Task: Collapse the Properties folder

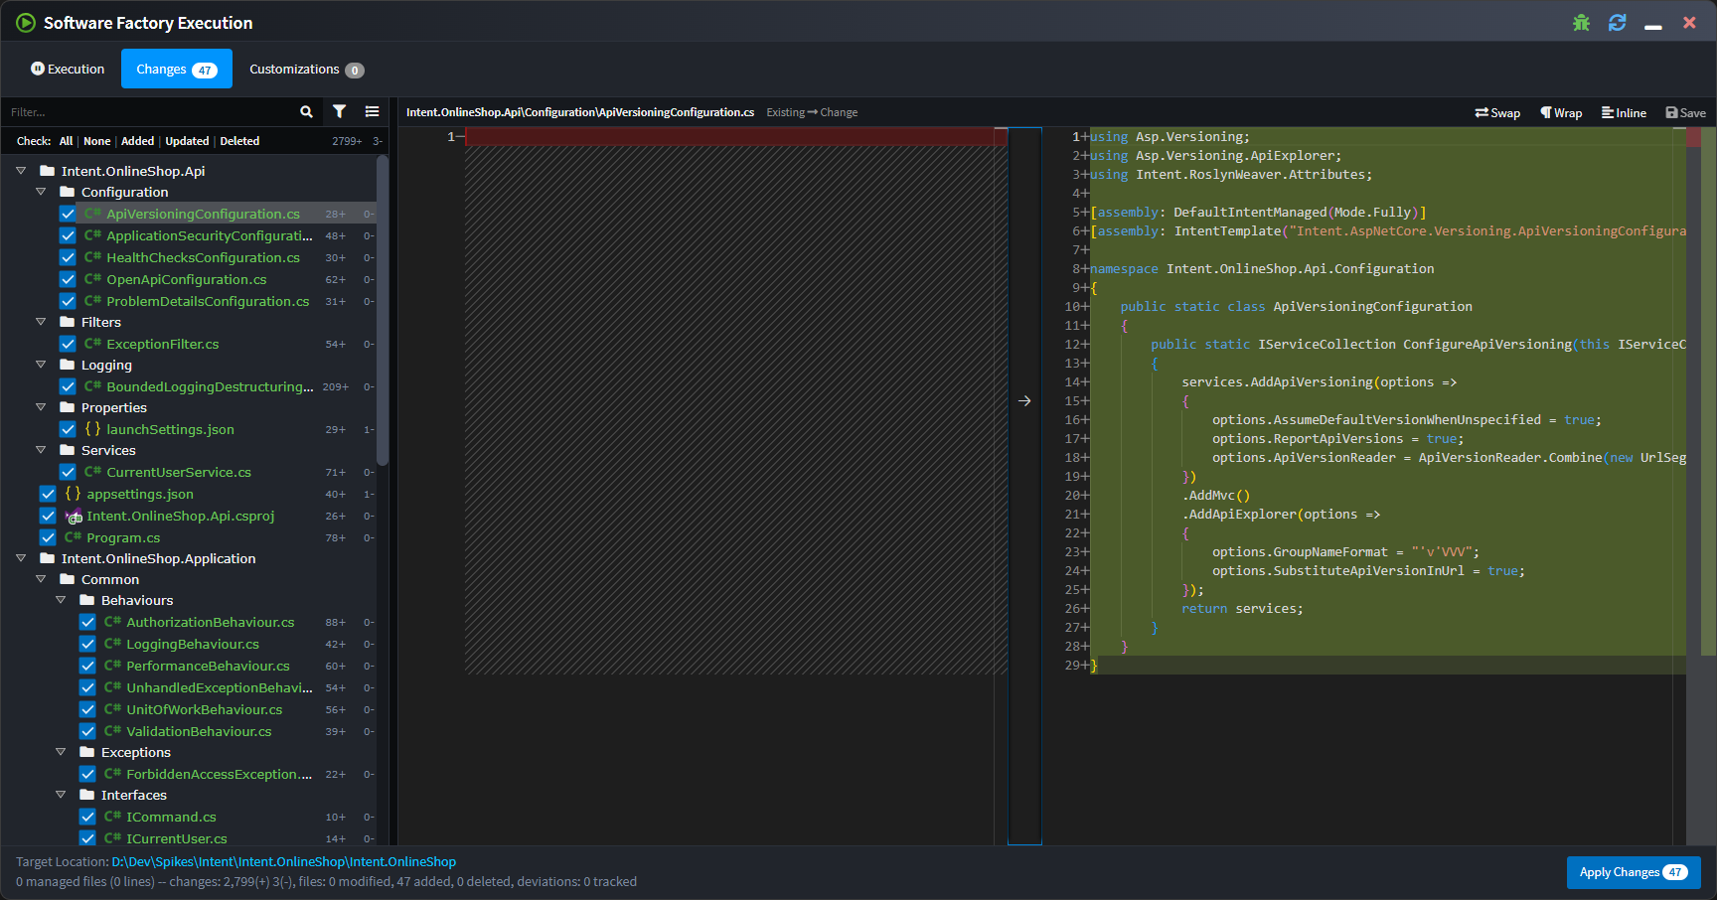Action: click(x=41, y=407)
